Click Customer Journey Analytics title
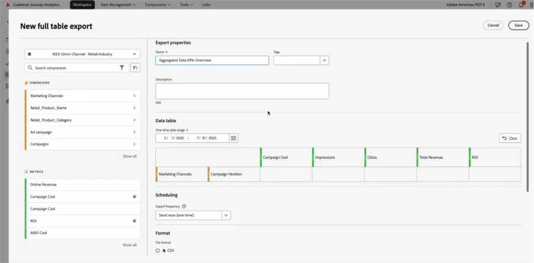 pyautogui.click(x=36, y=5)
